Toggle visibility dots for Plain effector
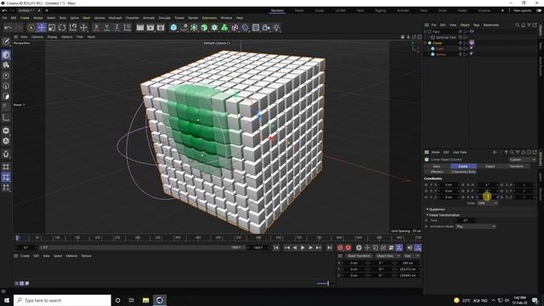Screen dimensions: 544x306 465,31
